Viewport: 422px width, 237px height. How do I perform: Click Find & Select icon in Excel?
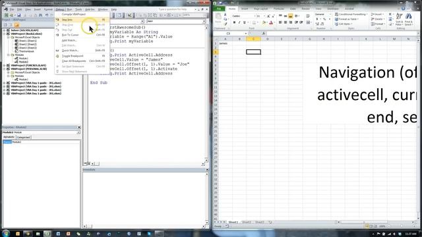click(x=408, y=19)
